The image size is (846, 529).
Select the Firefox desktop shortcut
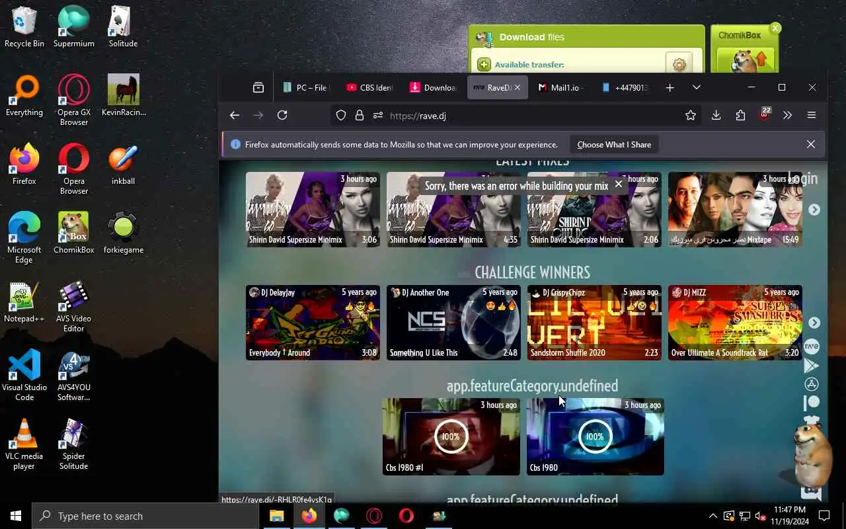point(24,164)
